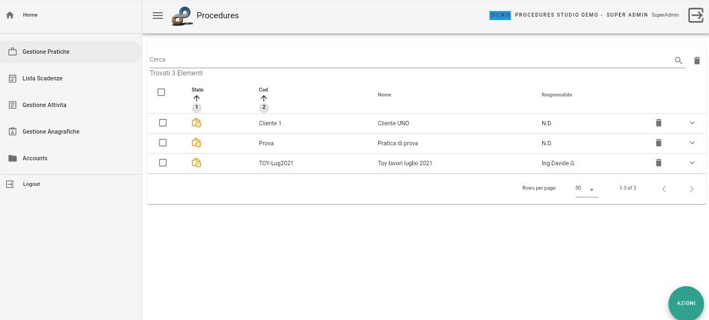Toggle the select-all checkbox in header
This screenshot has width=709, height=320.
coord(161,93)
